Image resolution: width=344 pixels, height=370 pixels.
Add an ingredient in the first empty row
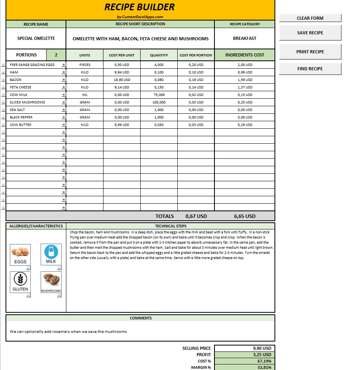pyautogui.click(x=63, y=132)
